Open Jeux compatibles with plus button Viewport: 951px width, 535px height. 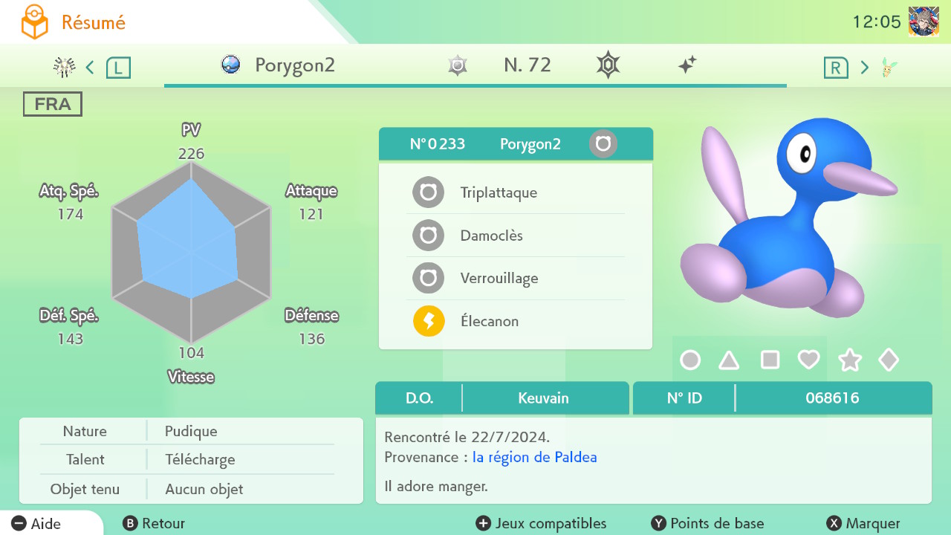(542, 524)
